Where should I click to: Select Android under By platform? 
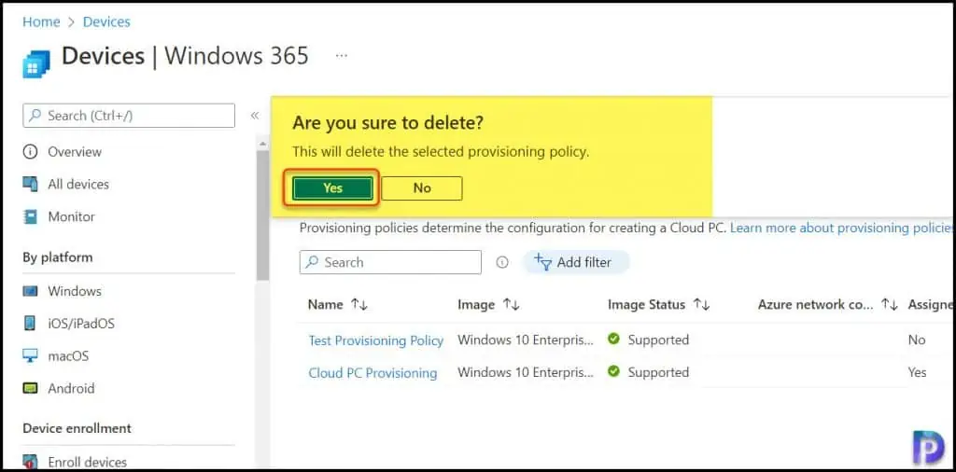(x=71, y=388)
